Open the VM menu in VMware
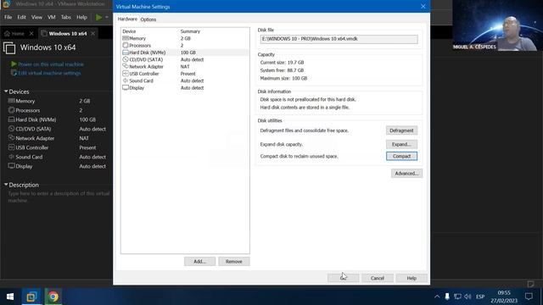 (x=52, y=17)
